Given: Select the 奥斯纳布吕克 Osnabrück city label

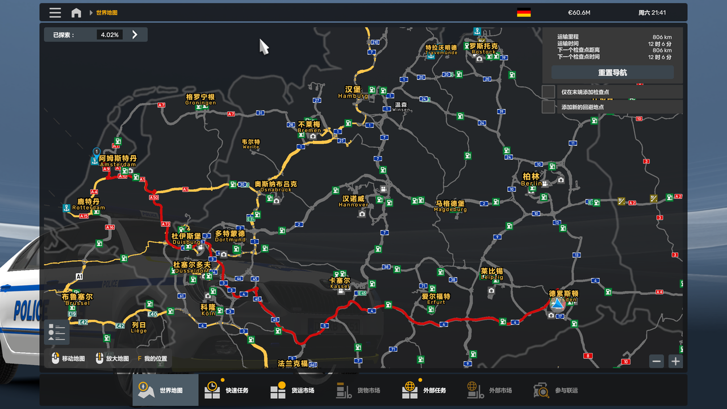Looking at the screenshot, I should [x=275, y=186].
